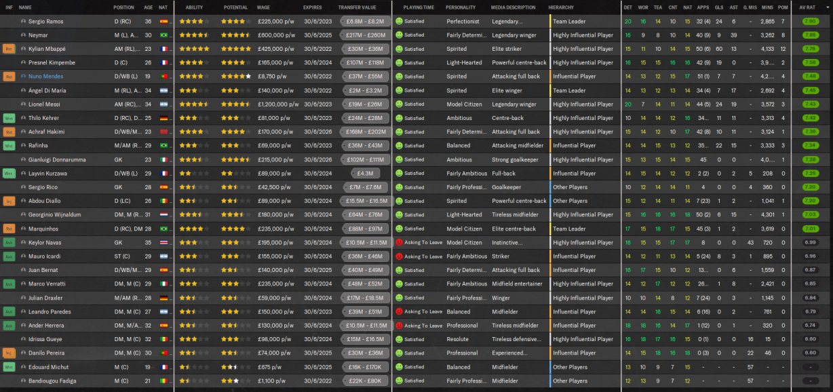
Task: Click the Spain flag in Sergio Ramos row
Action: pyautogui.click(x=163, y=22)
